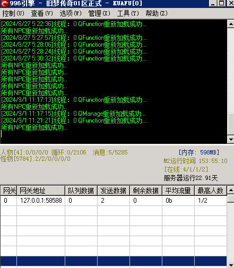
Task: Open the 工具(Y) menu
Action: 128,13
